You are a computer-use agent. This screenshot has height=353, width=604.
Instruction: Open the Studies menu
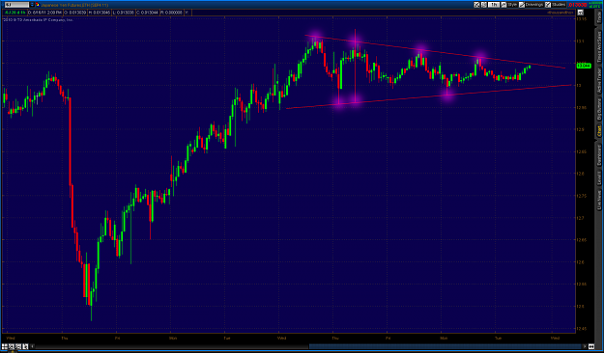pos(559,5)
